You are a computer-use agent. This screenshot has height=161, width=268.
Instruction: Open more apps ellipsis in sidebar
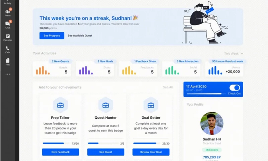[x=7, y=74]
